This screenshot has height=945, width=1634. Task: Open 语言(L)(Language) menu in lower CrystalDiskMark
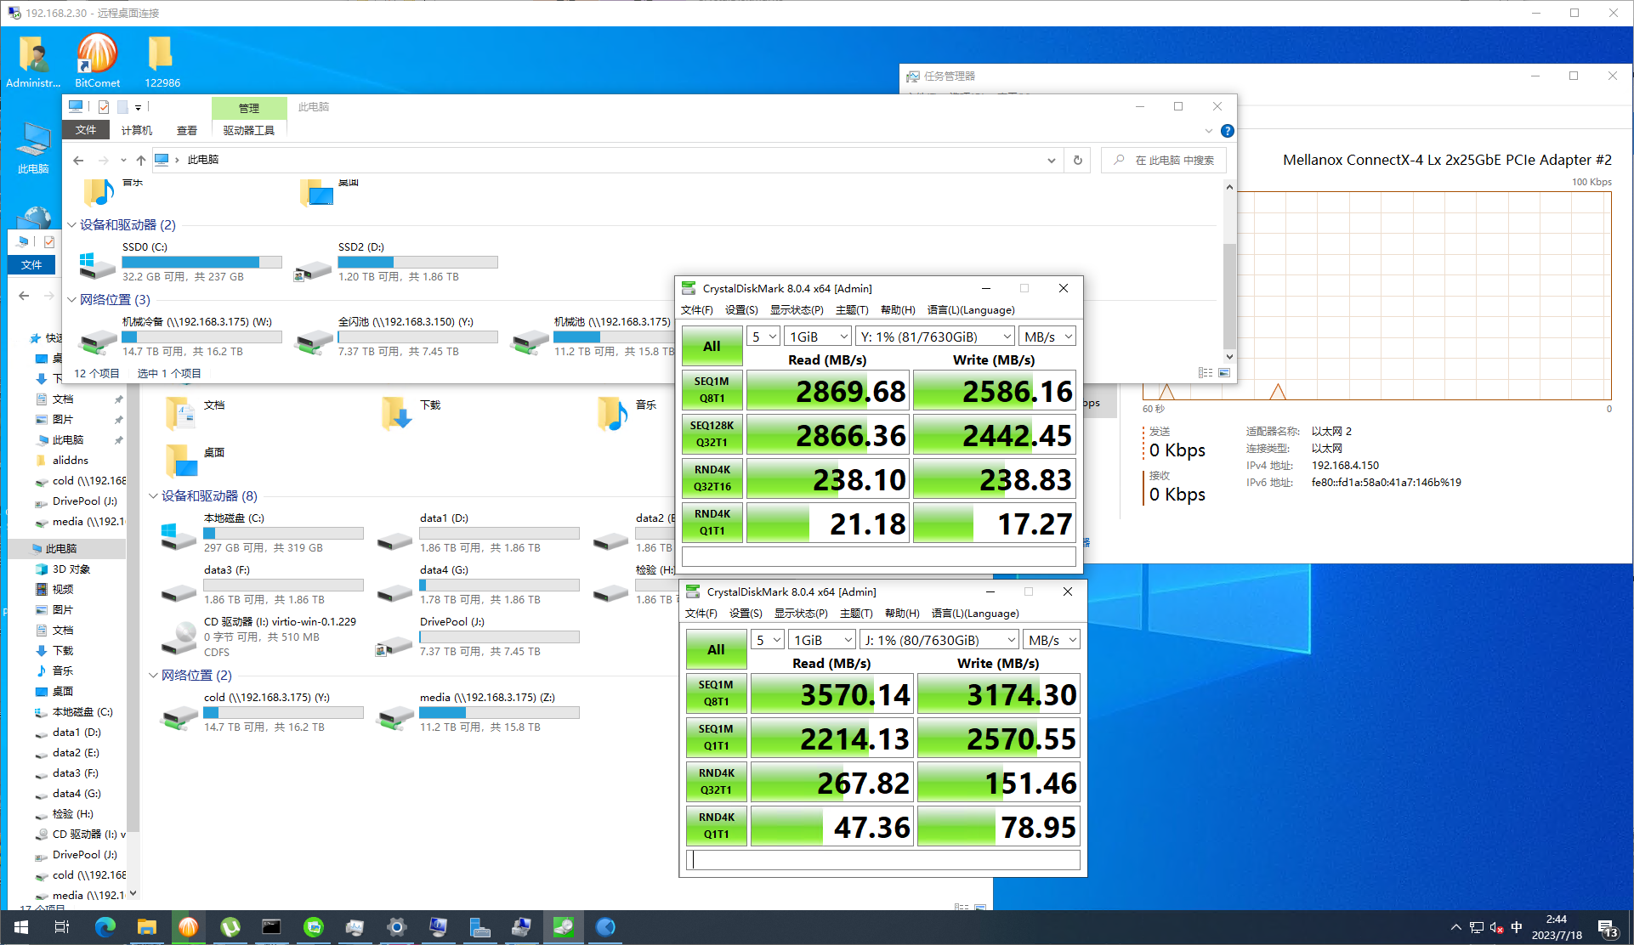pyautogui.click(x=975, y=614)
